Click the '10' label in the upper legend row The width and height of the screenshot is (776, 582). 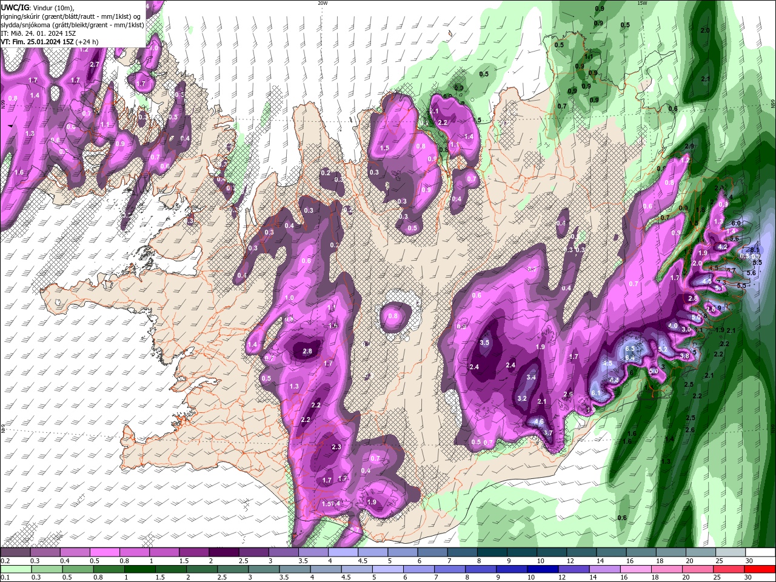point(540,561)
